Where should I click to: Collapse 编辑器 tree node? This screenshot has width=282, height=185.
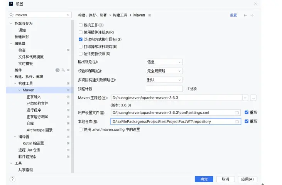click(11, 44)
